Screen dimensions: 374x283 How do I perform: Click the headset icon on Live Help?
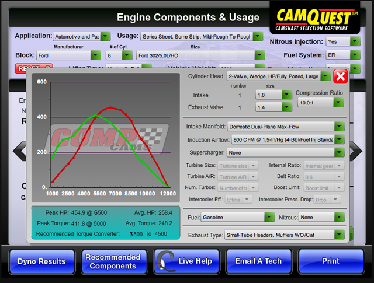tap(165, 261)
